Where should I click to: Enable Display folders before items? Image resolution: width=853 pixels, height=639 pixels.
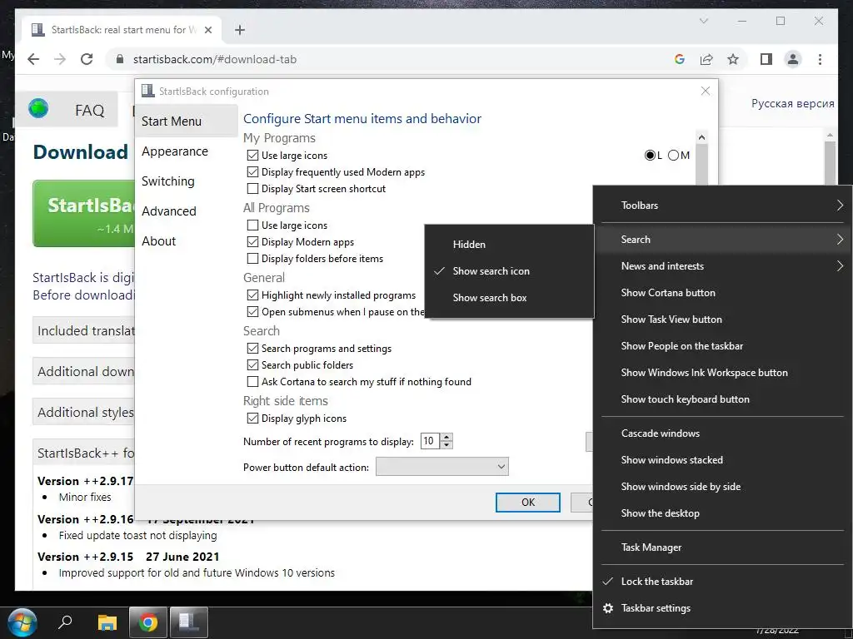pyautogui.click(x=252, y=259)
